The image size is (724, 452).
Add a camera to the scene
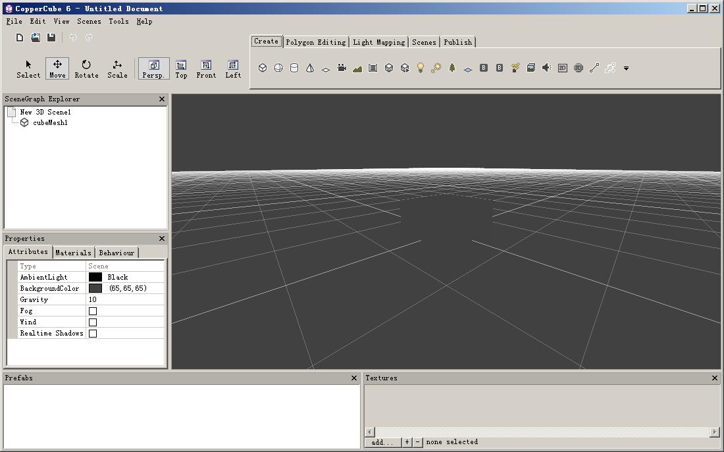click(342, 68)
